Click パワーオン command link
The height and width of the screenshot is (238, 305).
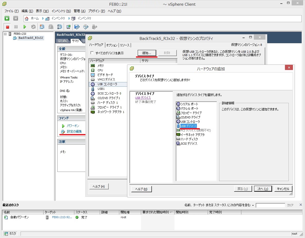[73, 126]
